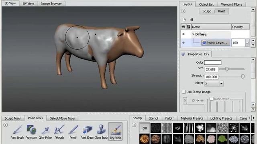Open the Stamp tray options arrow
This screenshot has width=257, height=144.
pyautogui.click(x=134, y=125)
